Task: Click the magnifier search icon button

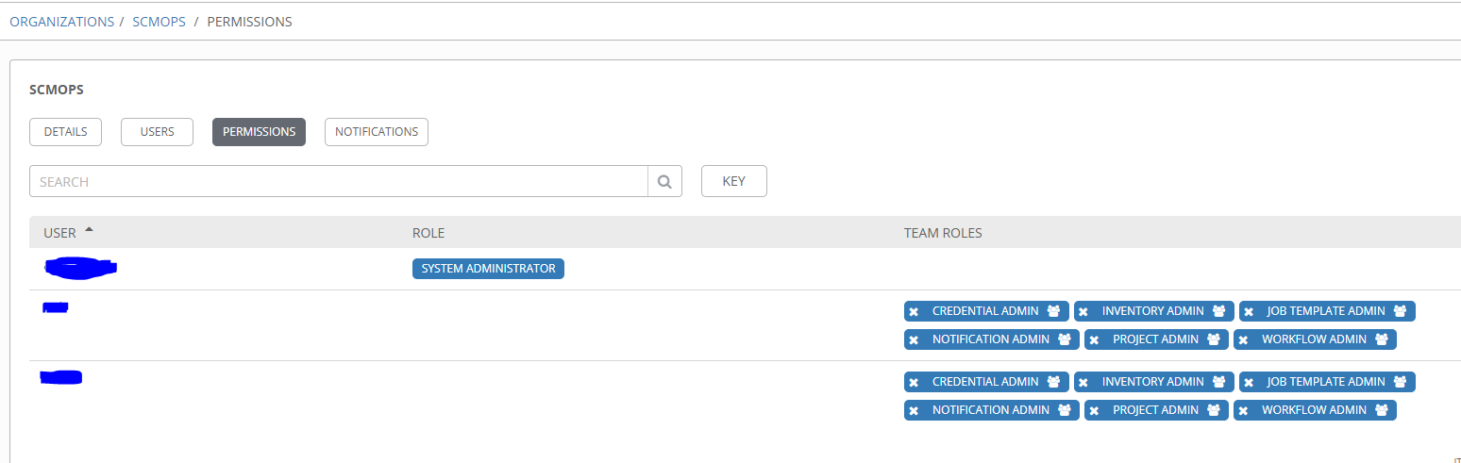Action: point(664,181)
